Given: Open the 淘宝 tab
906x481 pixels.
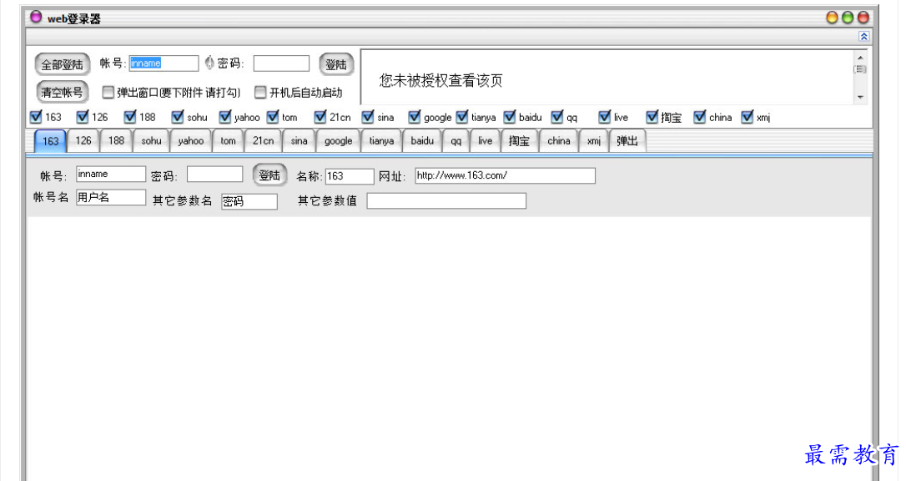Looking at the screenshot, I should coord(520,140).
